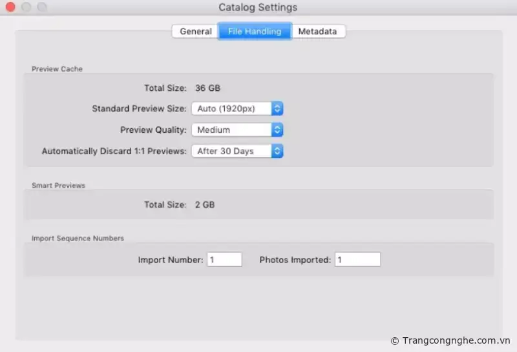Close the Catalog Settings window

[10, 7]
